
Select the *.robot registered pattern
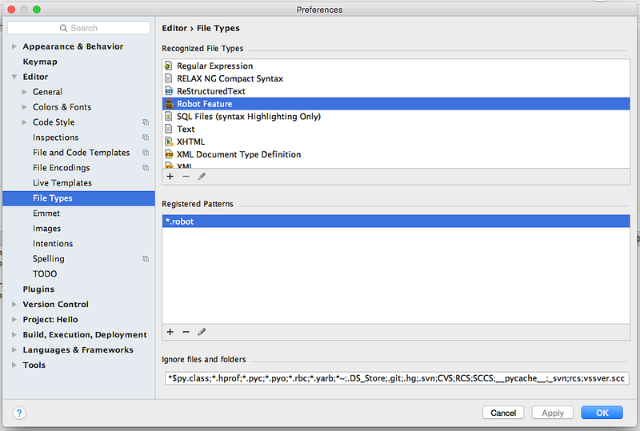click(x=396, y=221)
